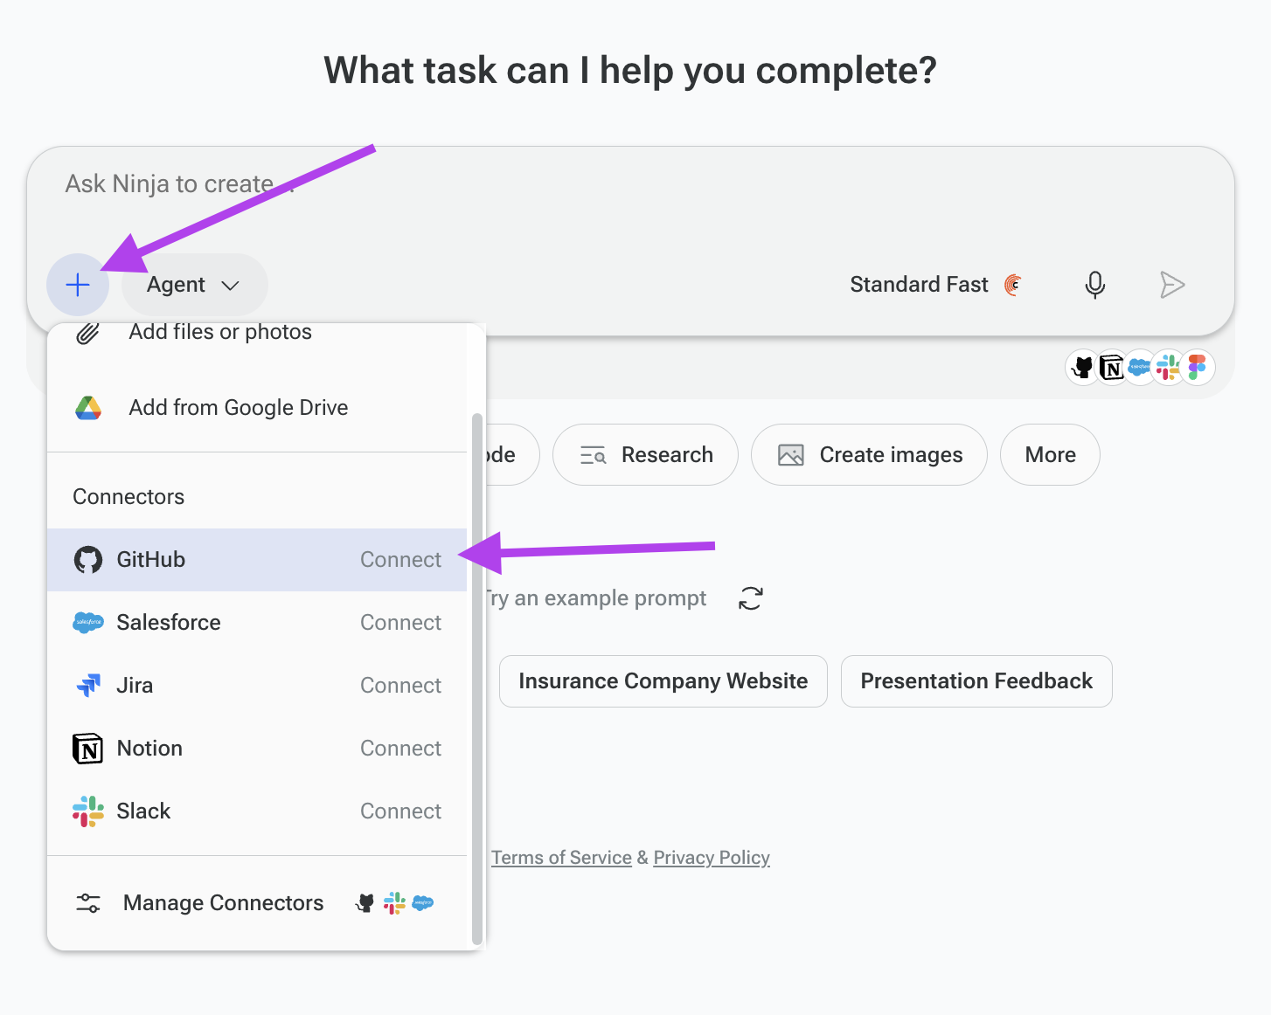1271x1015 pixels.
Task: Click the small GitHub icon beside Manage Connectors
Action: [x=366, y=903]
